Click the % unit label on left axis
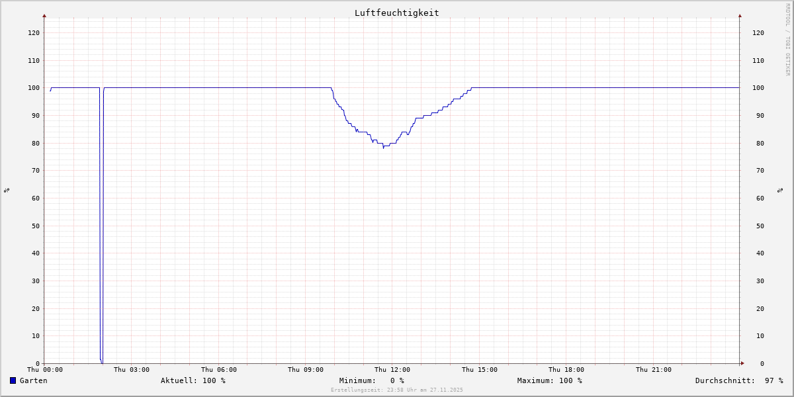Screen dimensions: 794x397 7,191
